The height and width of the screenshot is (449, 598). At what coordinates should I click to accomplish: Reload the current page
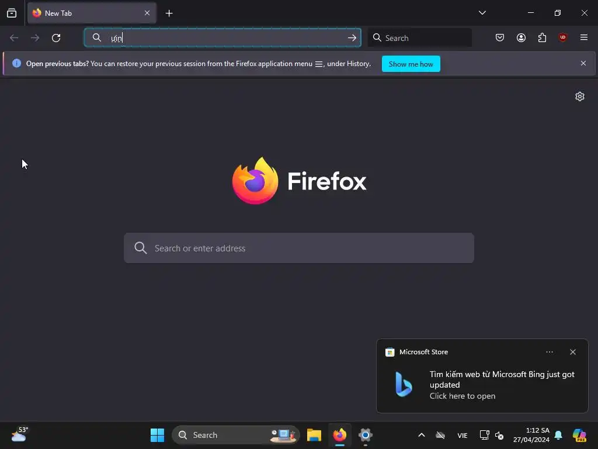[x=56, y=38]
